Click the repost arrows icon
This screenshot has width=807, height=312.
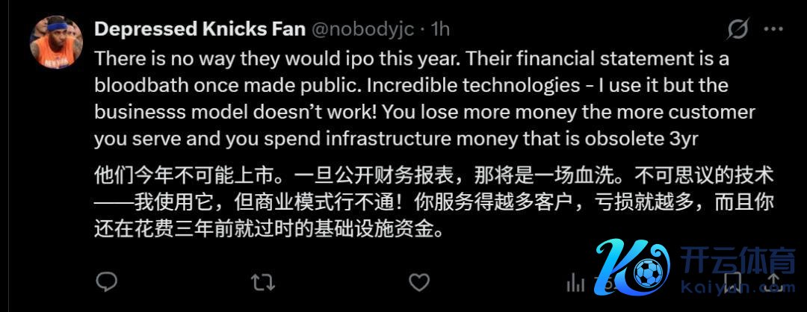(262, 281)
